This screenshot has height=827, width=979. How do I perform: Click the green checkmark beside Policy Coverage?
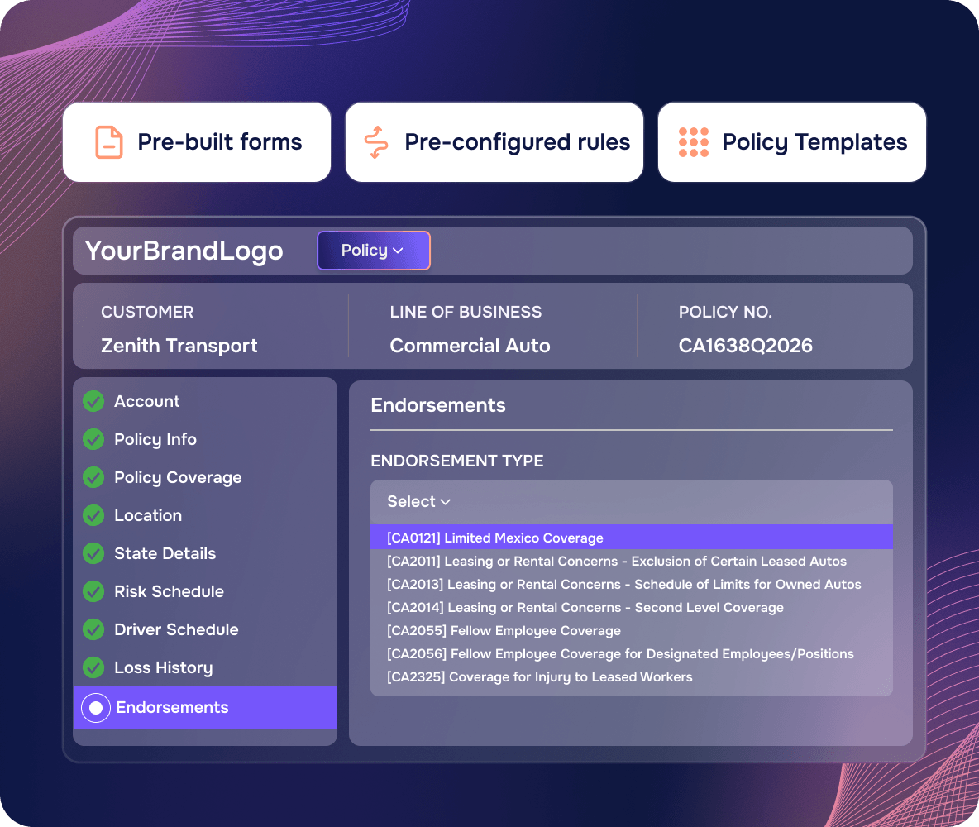(93, 477)
